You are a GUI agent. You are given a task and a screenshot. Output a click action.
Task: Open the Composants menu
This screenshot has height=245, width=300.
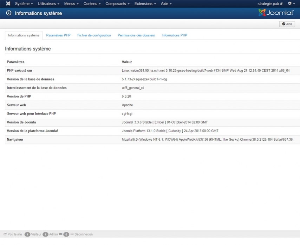117,3
